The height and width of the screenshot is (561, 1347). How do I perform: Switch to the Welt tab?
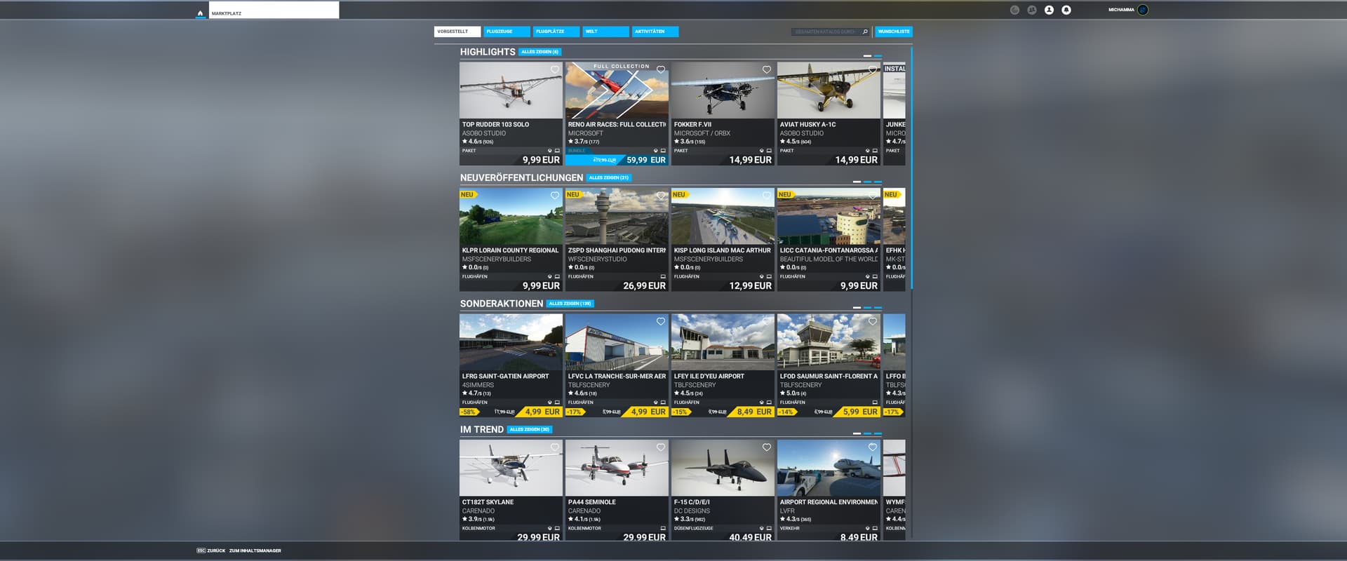click(605, 32)
